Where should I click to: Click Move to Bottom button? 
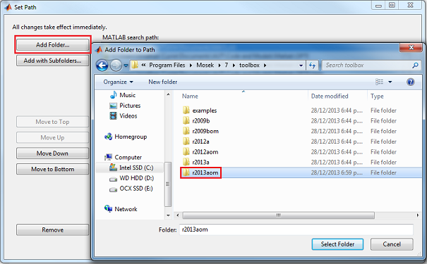coord(52,169)
